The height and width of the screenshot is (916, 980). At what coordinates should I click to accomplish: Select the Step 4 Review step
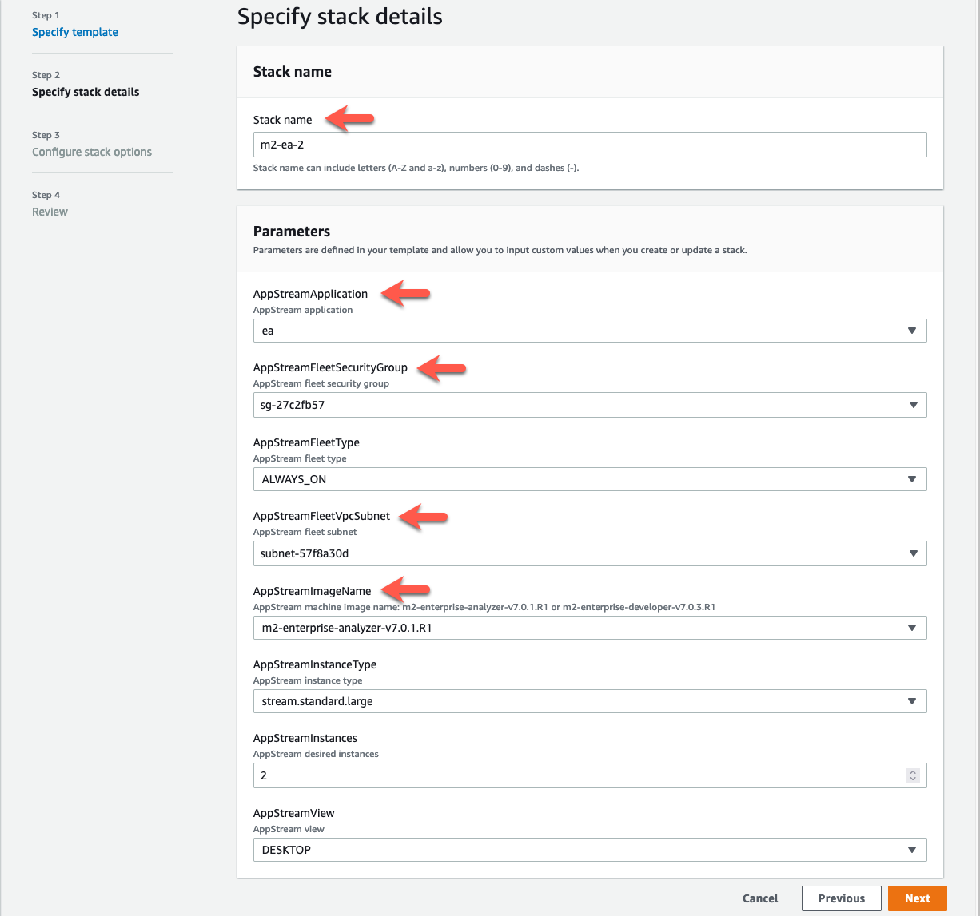[x=50, y=211]
